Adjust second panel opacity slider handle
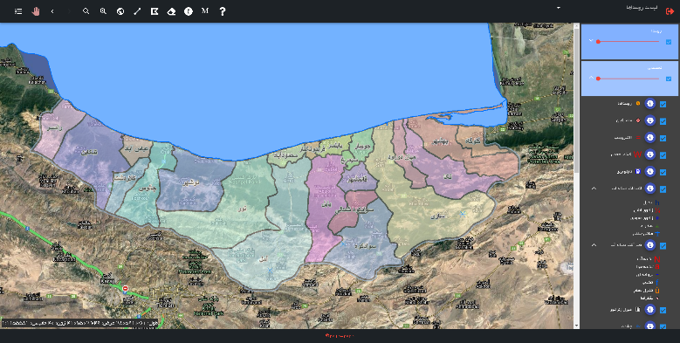Viewport: 680px width, 343px height. pyautogui.click(x=598, y=79)
